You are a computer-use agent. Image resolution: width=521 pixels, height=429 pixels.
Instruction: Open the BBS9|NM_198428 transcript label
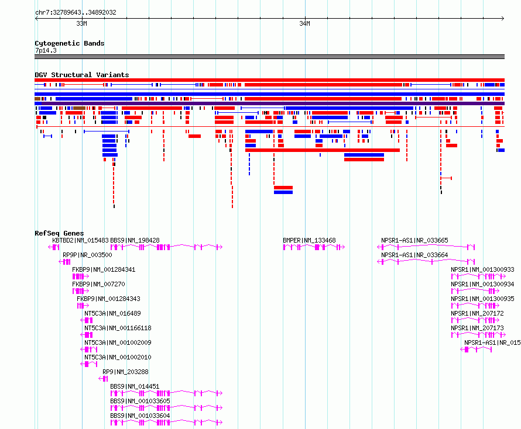coord(135,240)
